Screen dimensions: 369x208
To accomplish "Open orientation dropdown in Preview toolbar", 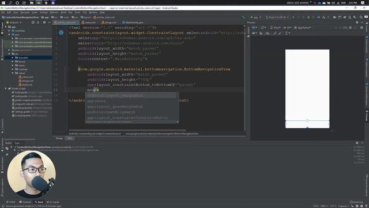I will (x=263, y=28).
